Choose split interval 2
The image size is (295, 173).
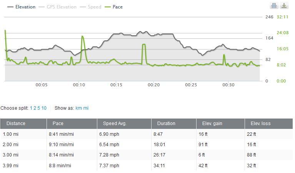[35, 108]
